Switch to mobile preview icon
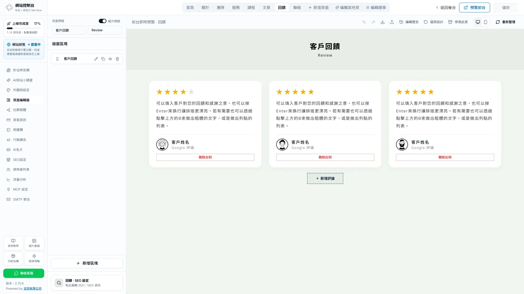 pos(486,22)
